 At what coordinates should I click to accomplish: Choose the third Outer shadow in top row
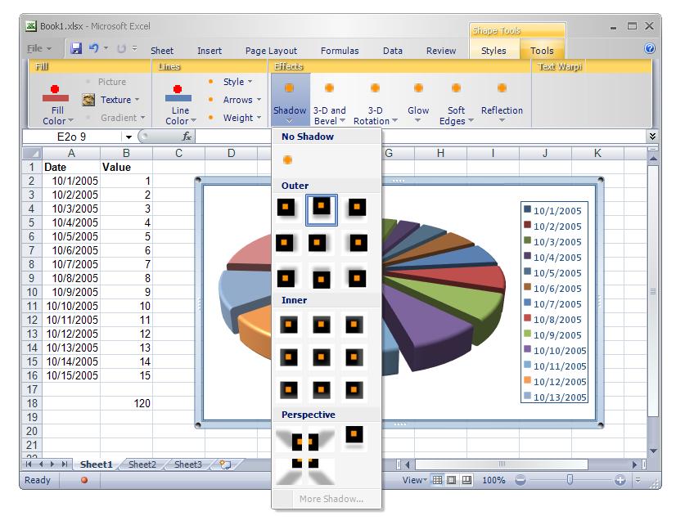pyautogui.click(x=357, y=208)
